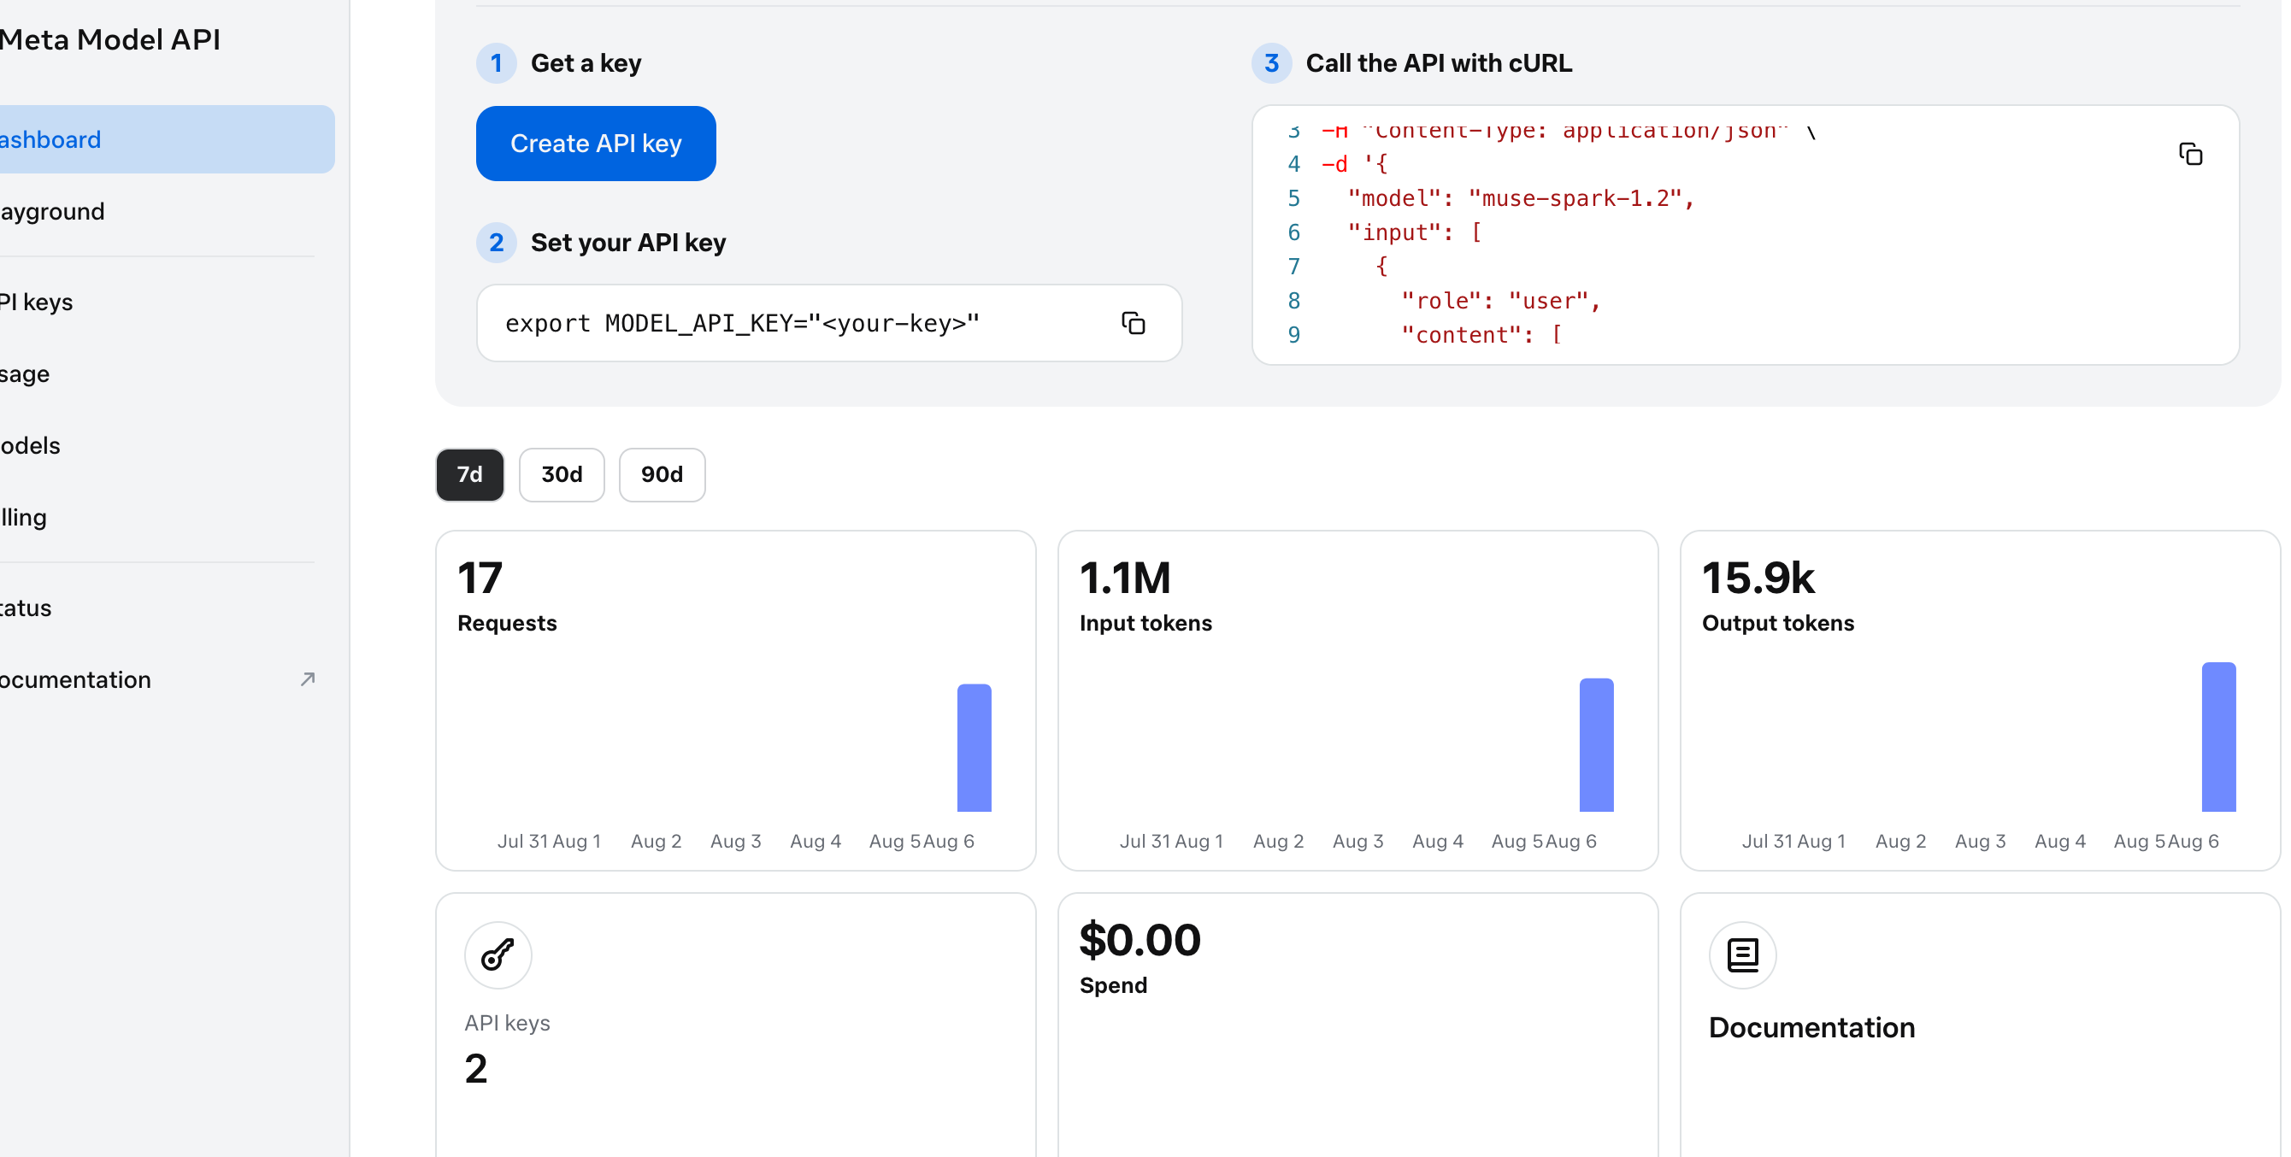
Task: Click the step 3 number badge
Action: coord(1271,63)
